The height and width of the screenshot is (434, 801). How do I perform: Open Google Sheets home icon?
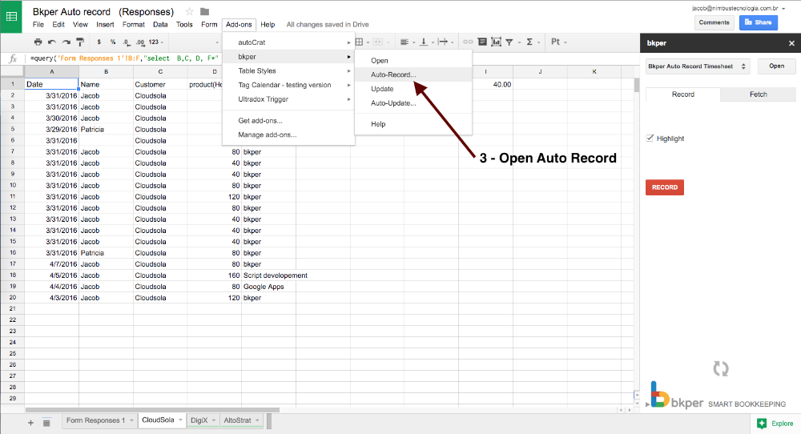pos(10,16)
